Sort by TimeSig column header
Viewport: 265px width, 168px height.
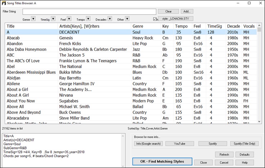tap(216, 26)
